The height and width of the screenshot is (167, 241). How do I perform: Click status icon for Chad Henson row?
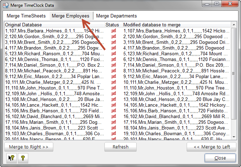click(114, 99)
